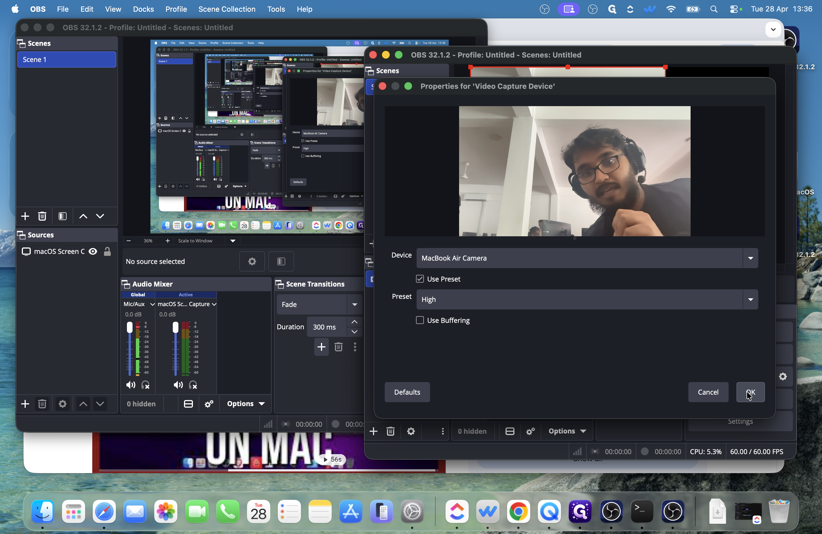
Task: Add a new scene with the plus icon
Action: click(x=25, y=216)
